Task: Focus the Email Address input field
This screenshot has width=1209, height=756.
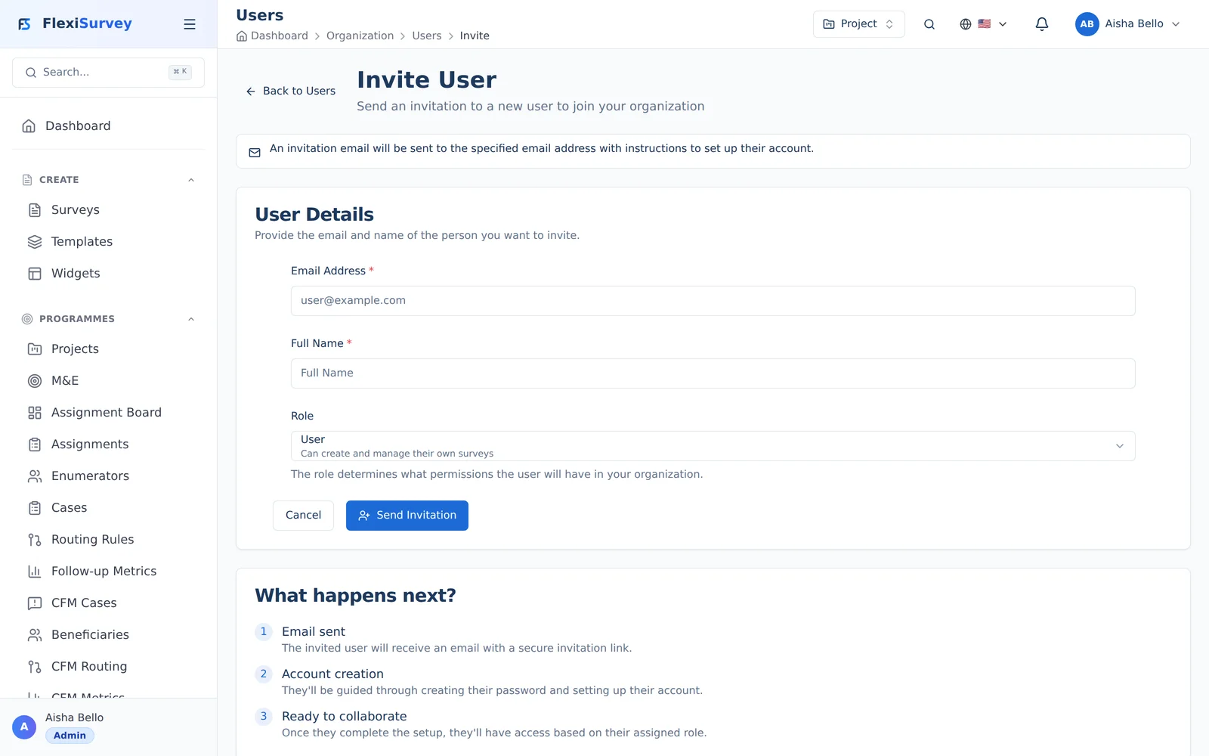Action: [713, 301]
